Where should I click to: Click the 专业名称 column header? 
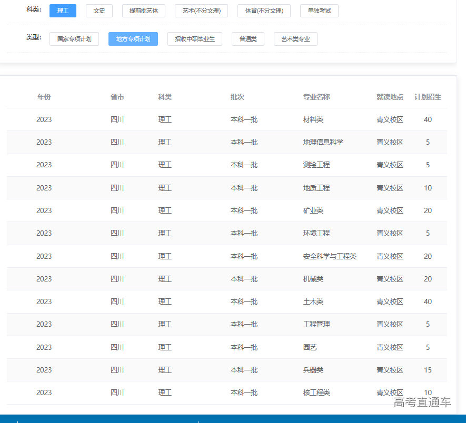316,97
